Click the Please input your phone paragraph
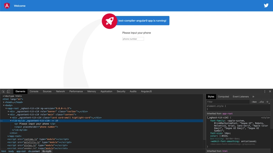Image resolution: width=273 pixels, height=153 pixels. (136, 33)
